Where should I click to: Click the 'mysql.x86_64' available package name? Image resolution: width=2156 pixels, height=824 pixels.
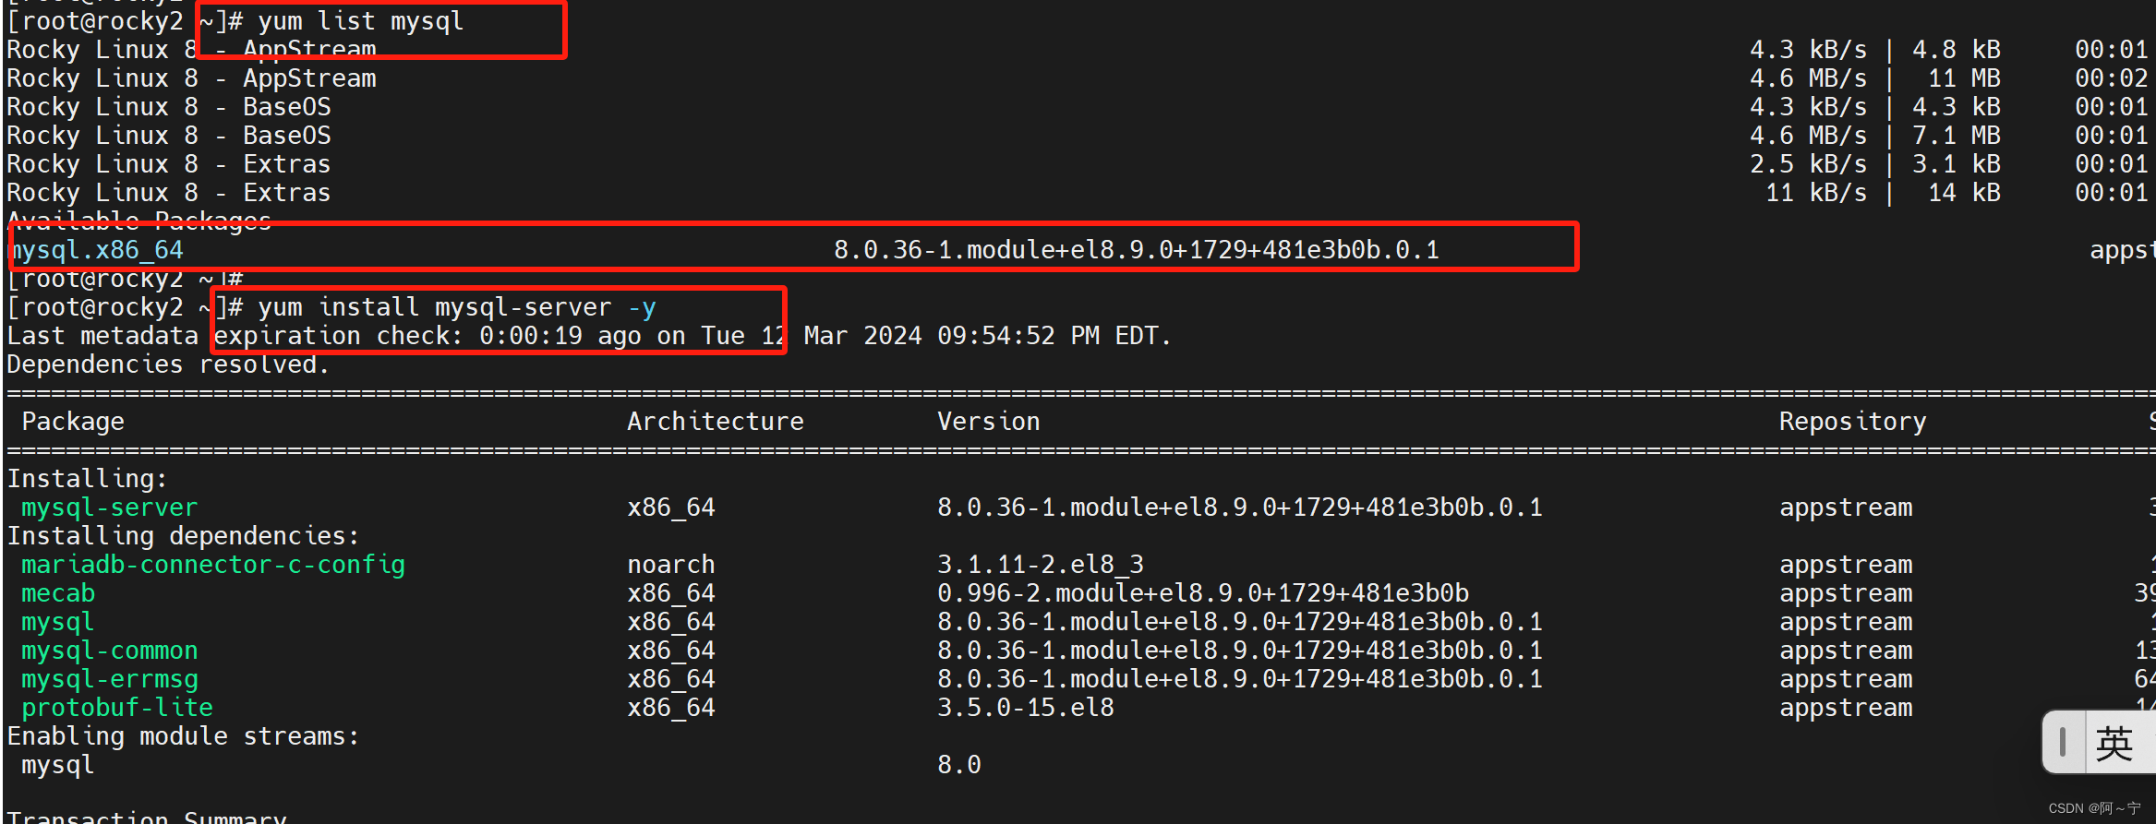(x=96, y=250)
